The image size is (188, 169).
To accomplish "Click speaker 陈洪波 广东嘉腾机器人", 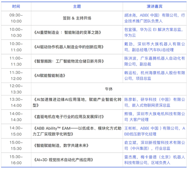I will [155, 61].
